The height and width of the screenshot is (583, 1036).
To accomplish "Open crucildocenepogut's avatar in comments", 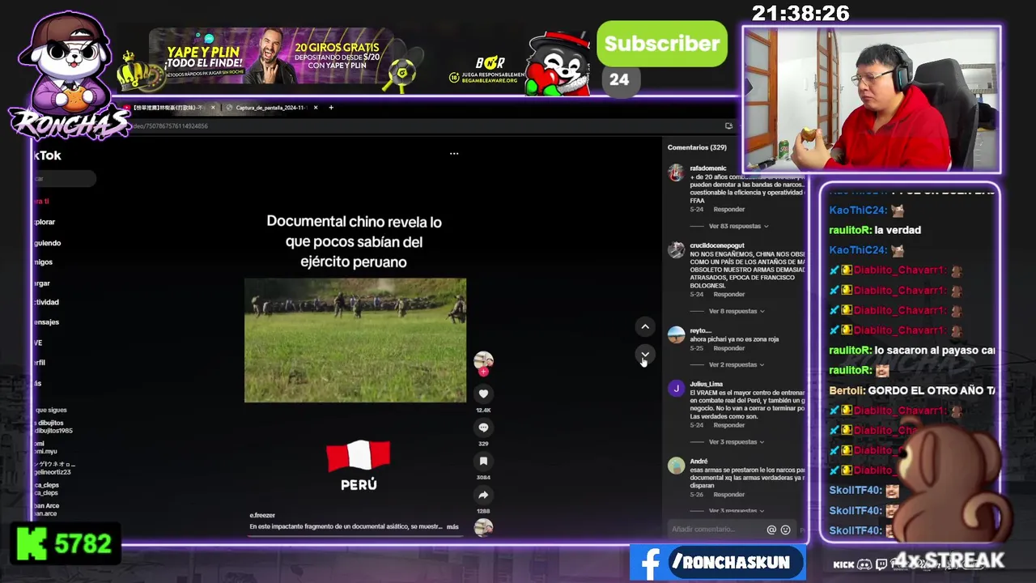I will coord(676,250).
